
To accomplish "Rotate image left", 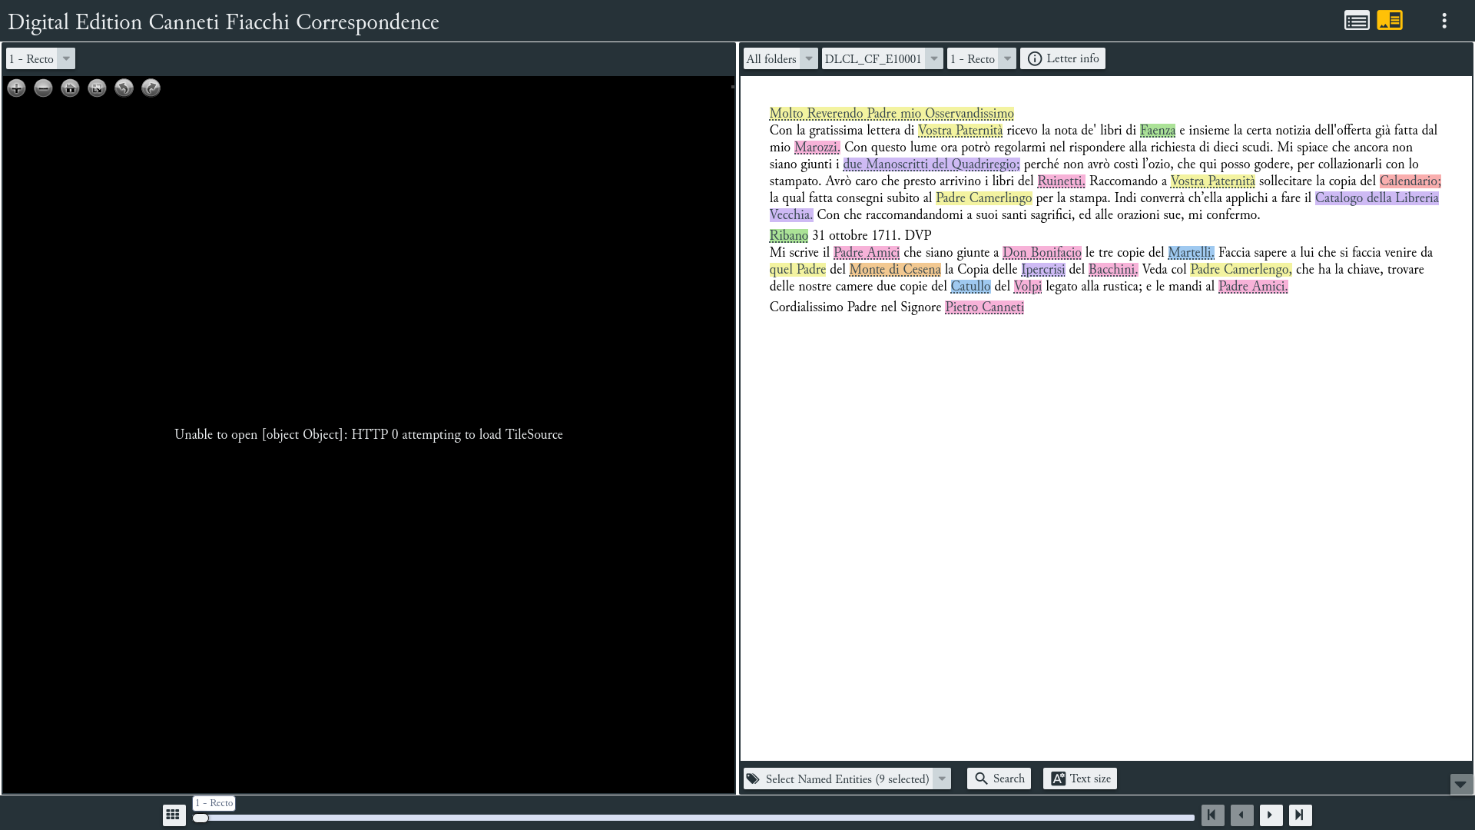I will [x=124, y=88].
